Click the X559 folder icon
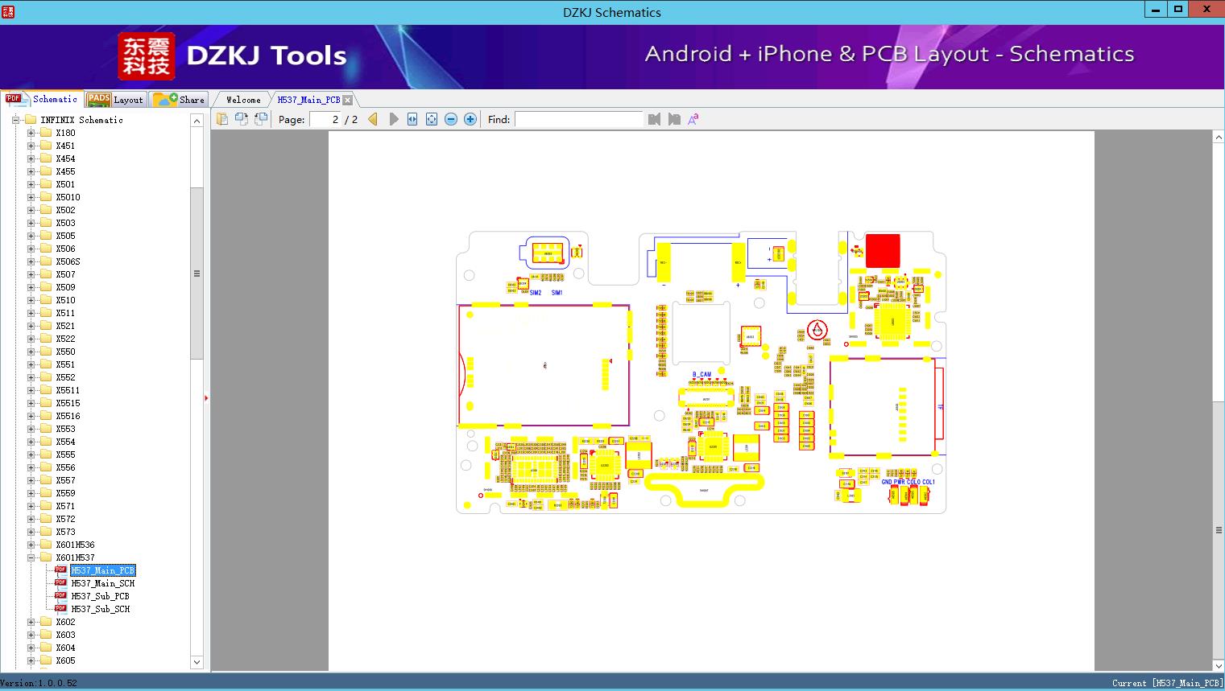 click(46, 493)
